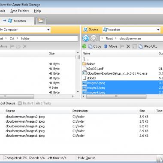Switch to the tweeton tab
163x163 pixels.
(17, 21)
